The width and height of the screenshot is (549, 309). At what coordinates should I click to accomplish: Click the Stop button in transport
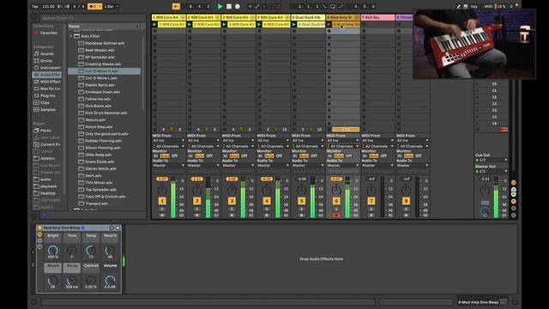pyautogui.click(x=229, y=6)
